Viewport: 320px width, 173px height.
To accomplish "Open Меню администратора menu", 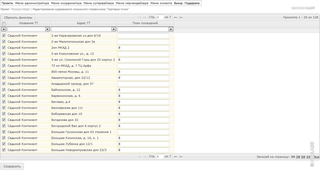I will coord(32,3).
